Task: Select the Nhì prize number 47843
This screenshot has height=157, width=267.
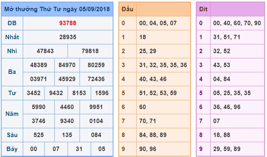Action: tap(45, 51)
